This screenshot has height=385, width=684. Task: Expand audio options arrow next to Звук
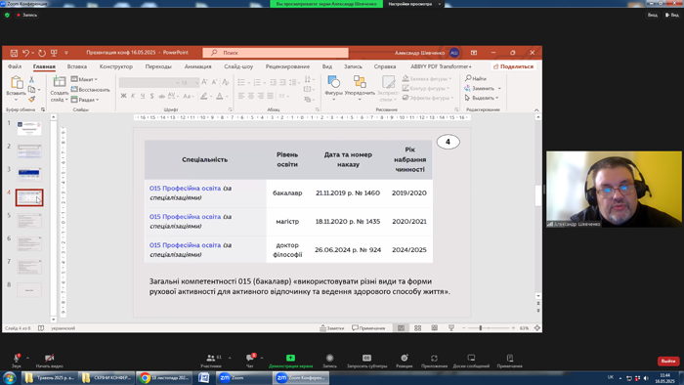tap(27, 358)
